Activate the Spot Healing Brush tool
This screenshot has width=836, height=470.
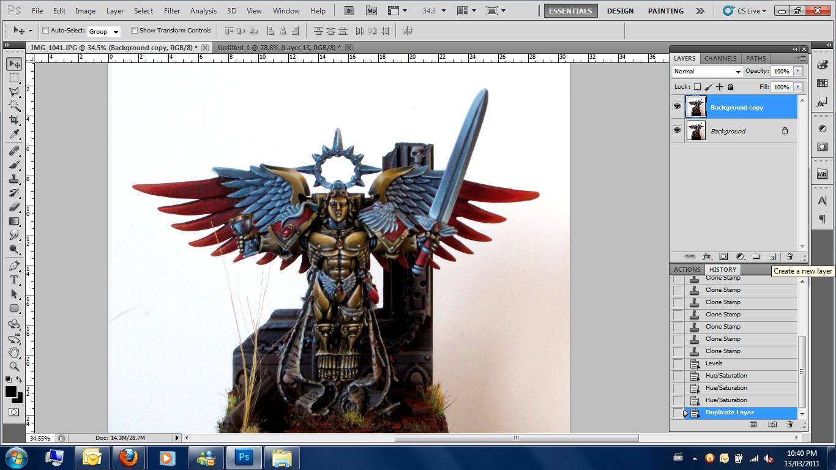pos(14,151)
